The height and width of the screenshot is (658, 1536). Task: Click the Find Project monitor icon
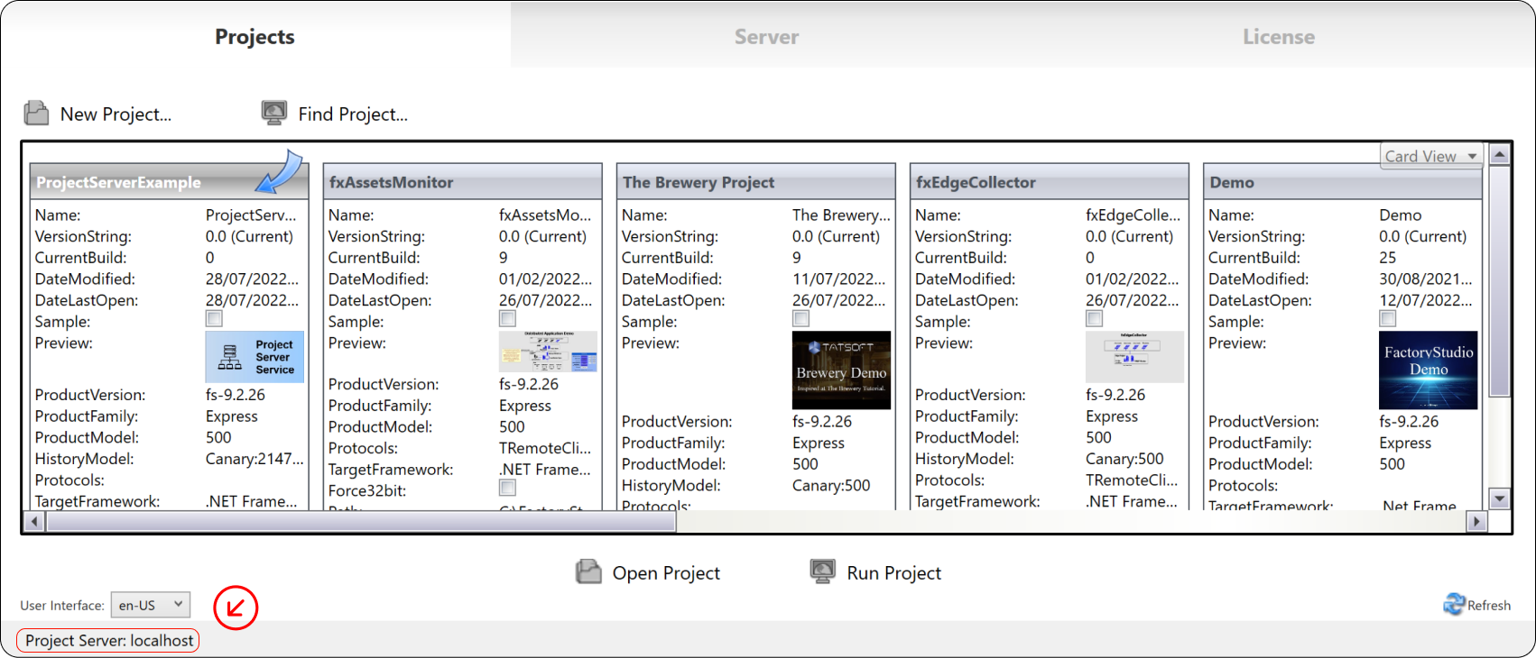[x=273, y=113]
